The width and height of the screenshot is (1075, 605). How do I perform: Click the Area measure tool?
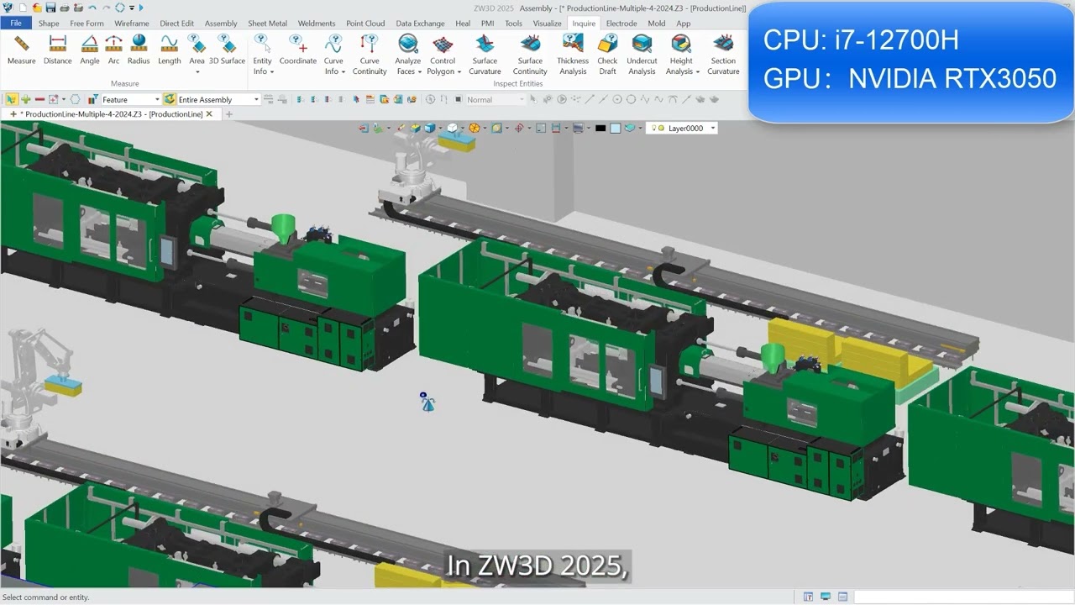click(197, 50)
